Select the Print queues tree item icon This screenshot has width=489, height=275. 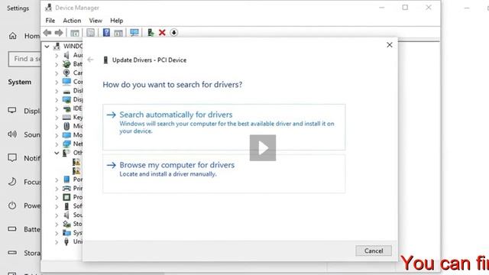point(66,188)
